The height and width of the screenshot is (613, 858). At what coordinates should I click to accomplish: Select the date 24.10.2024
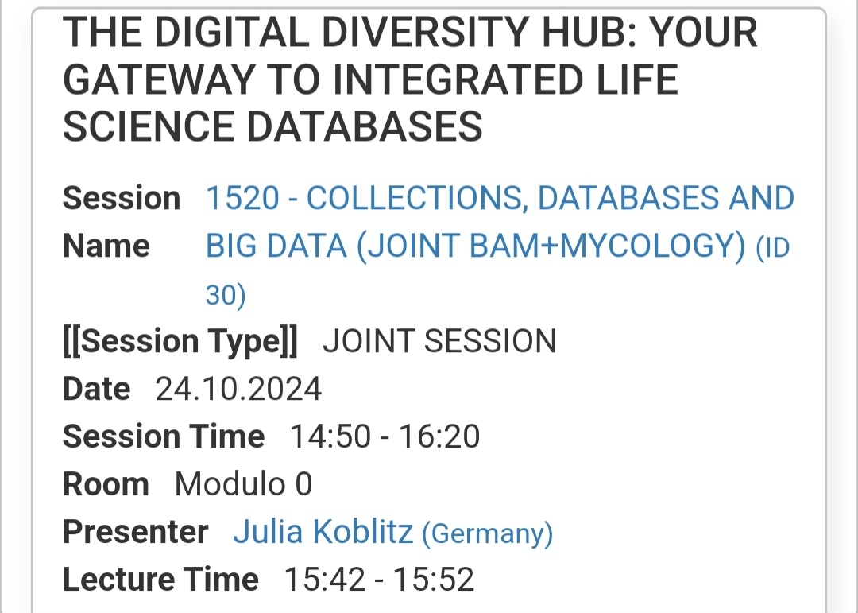pyautogui.click(x=238, y=390)
